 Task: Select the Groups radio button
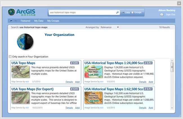tap(132, 12)
